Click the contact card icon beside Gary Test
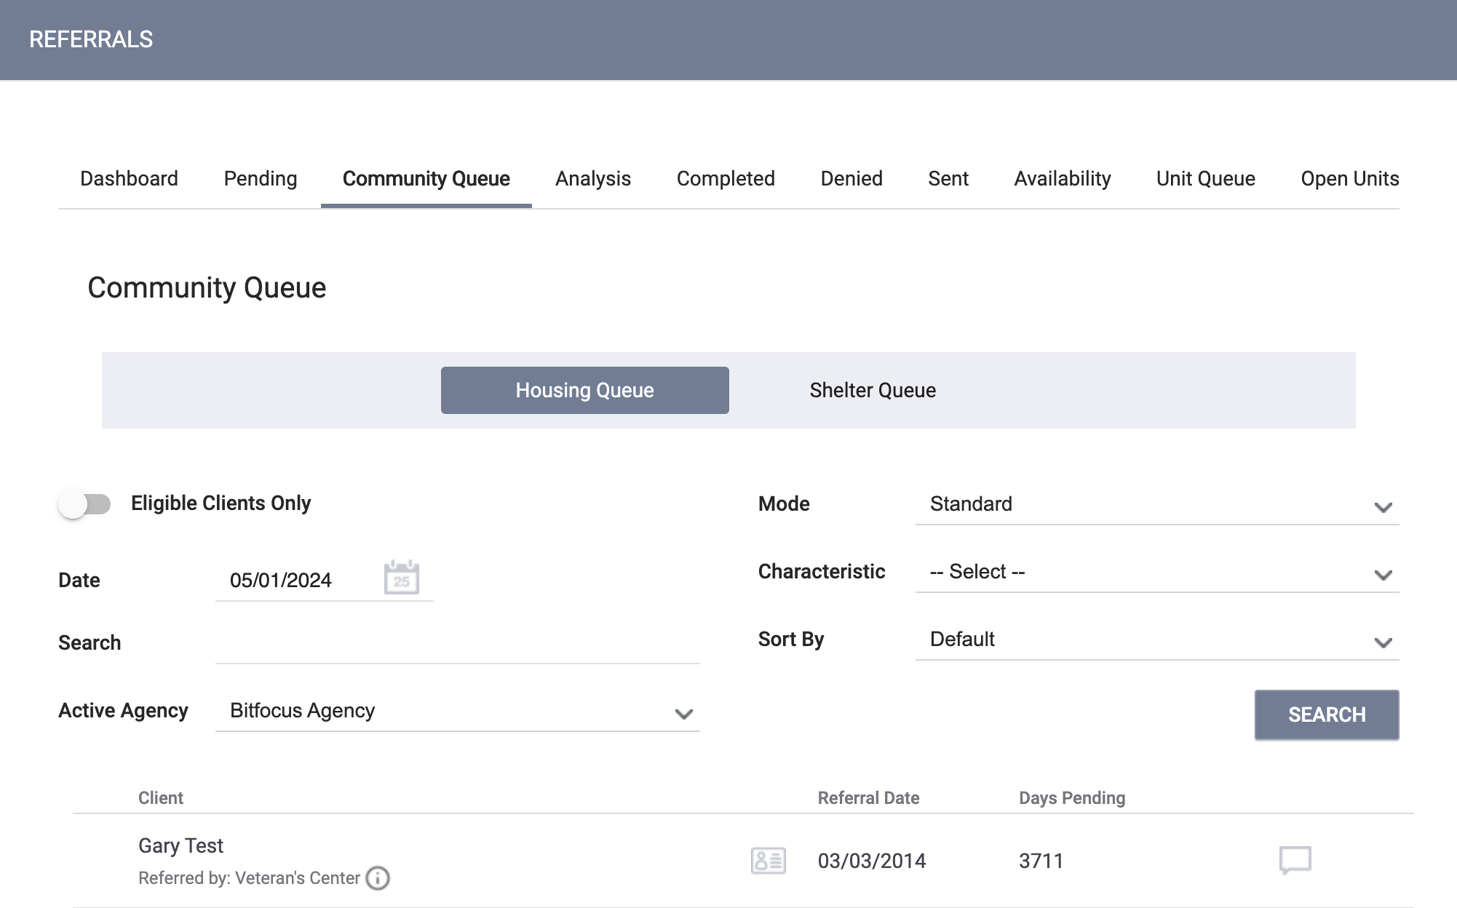1457x908 pixels. click(768, 860)
